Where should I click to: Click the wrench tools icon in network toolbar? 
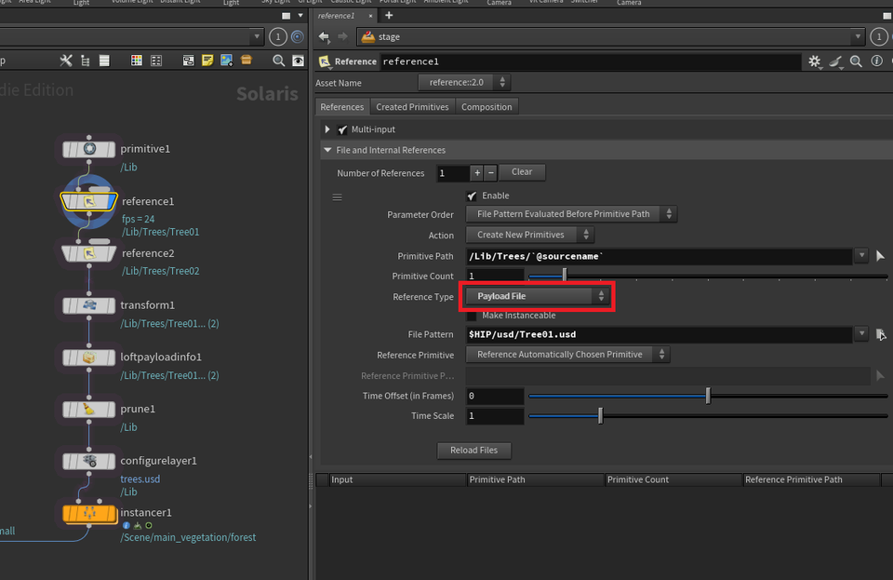click(x=66, y=61)
